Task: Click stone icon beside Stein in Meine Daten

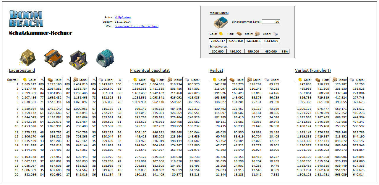Action: (257, 34)
